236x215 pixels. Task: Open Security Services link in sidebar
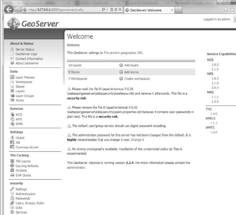coord(21,212)
